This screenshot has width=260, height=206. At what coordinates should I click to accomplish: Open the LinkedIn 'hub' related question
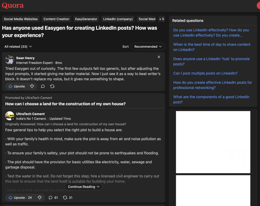[x=212, y=61]
